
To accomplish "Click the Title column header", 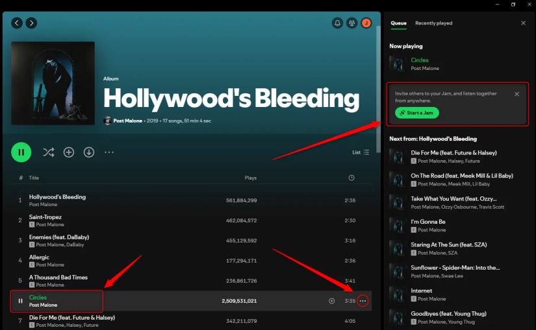I will (34, 178).
